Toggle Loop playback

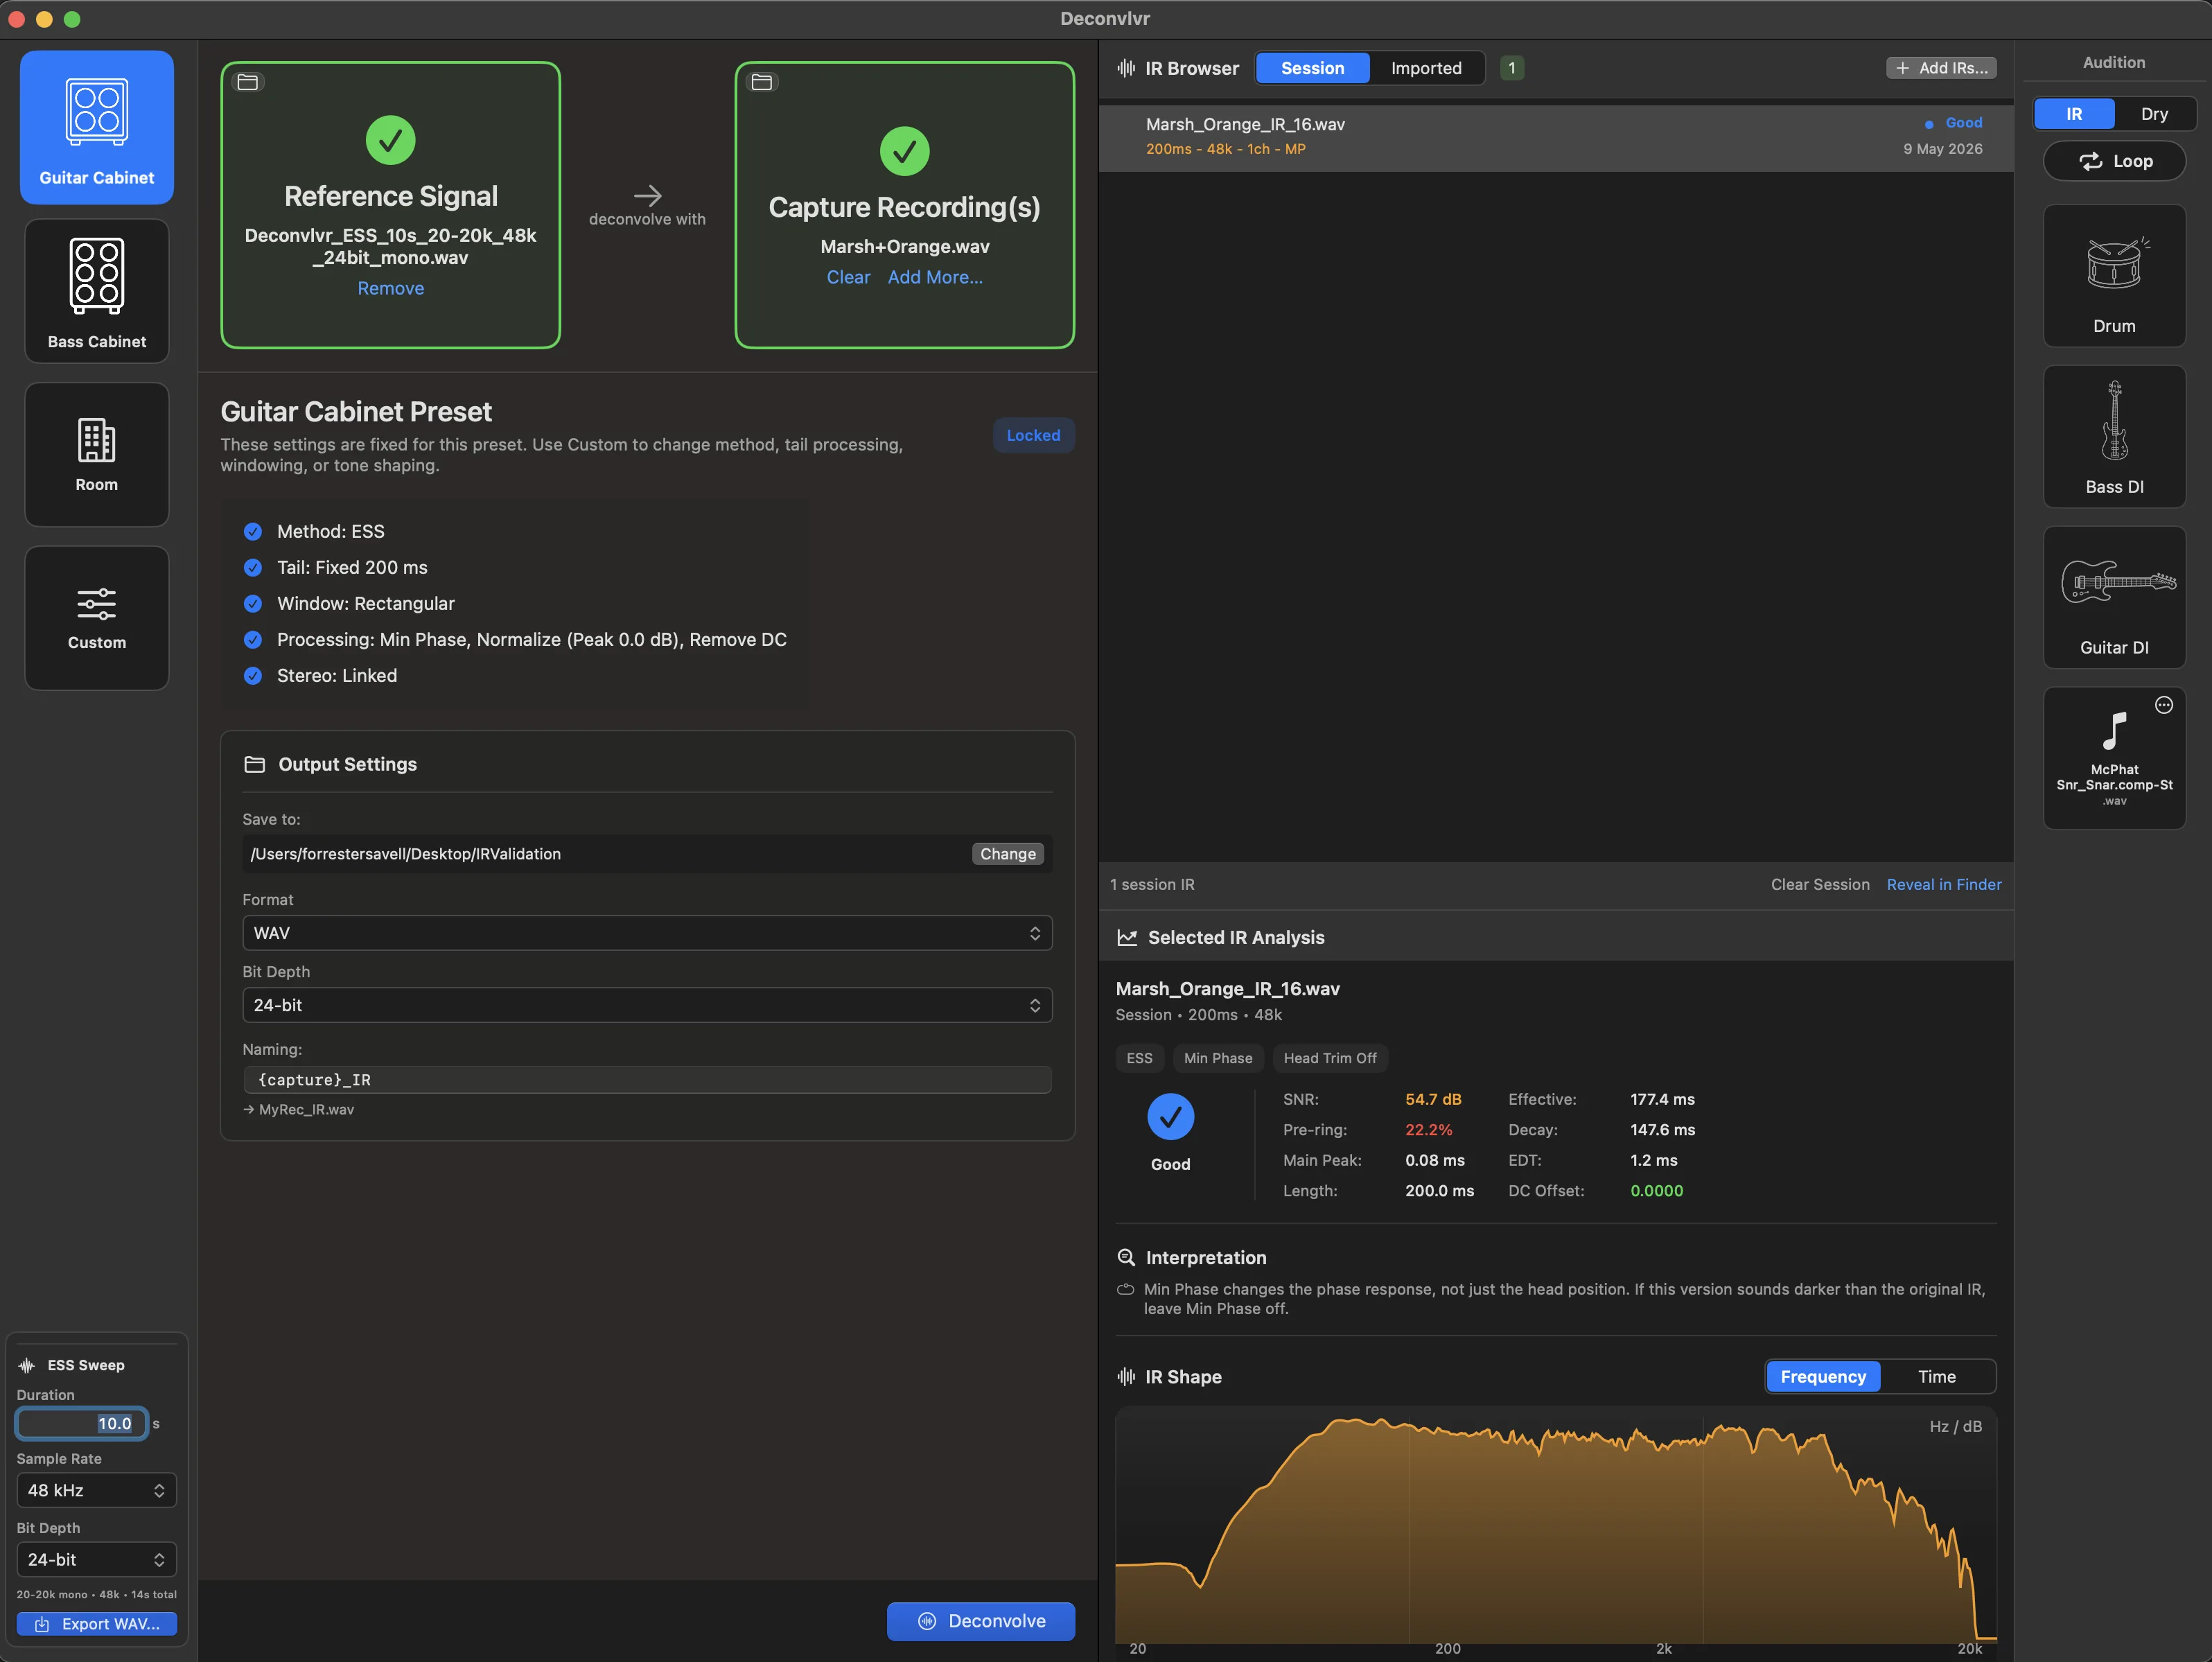(x=2114, y=161)
